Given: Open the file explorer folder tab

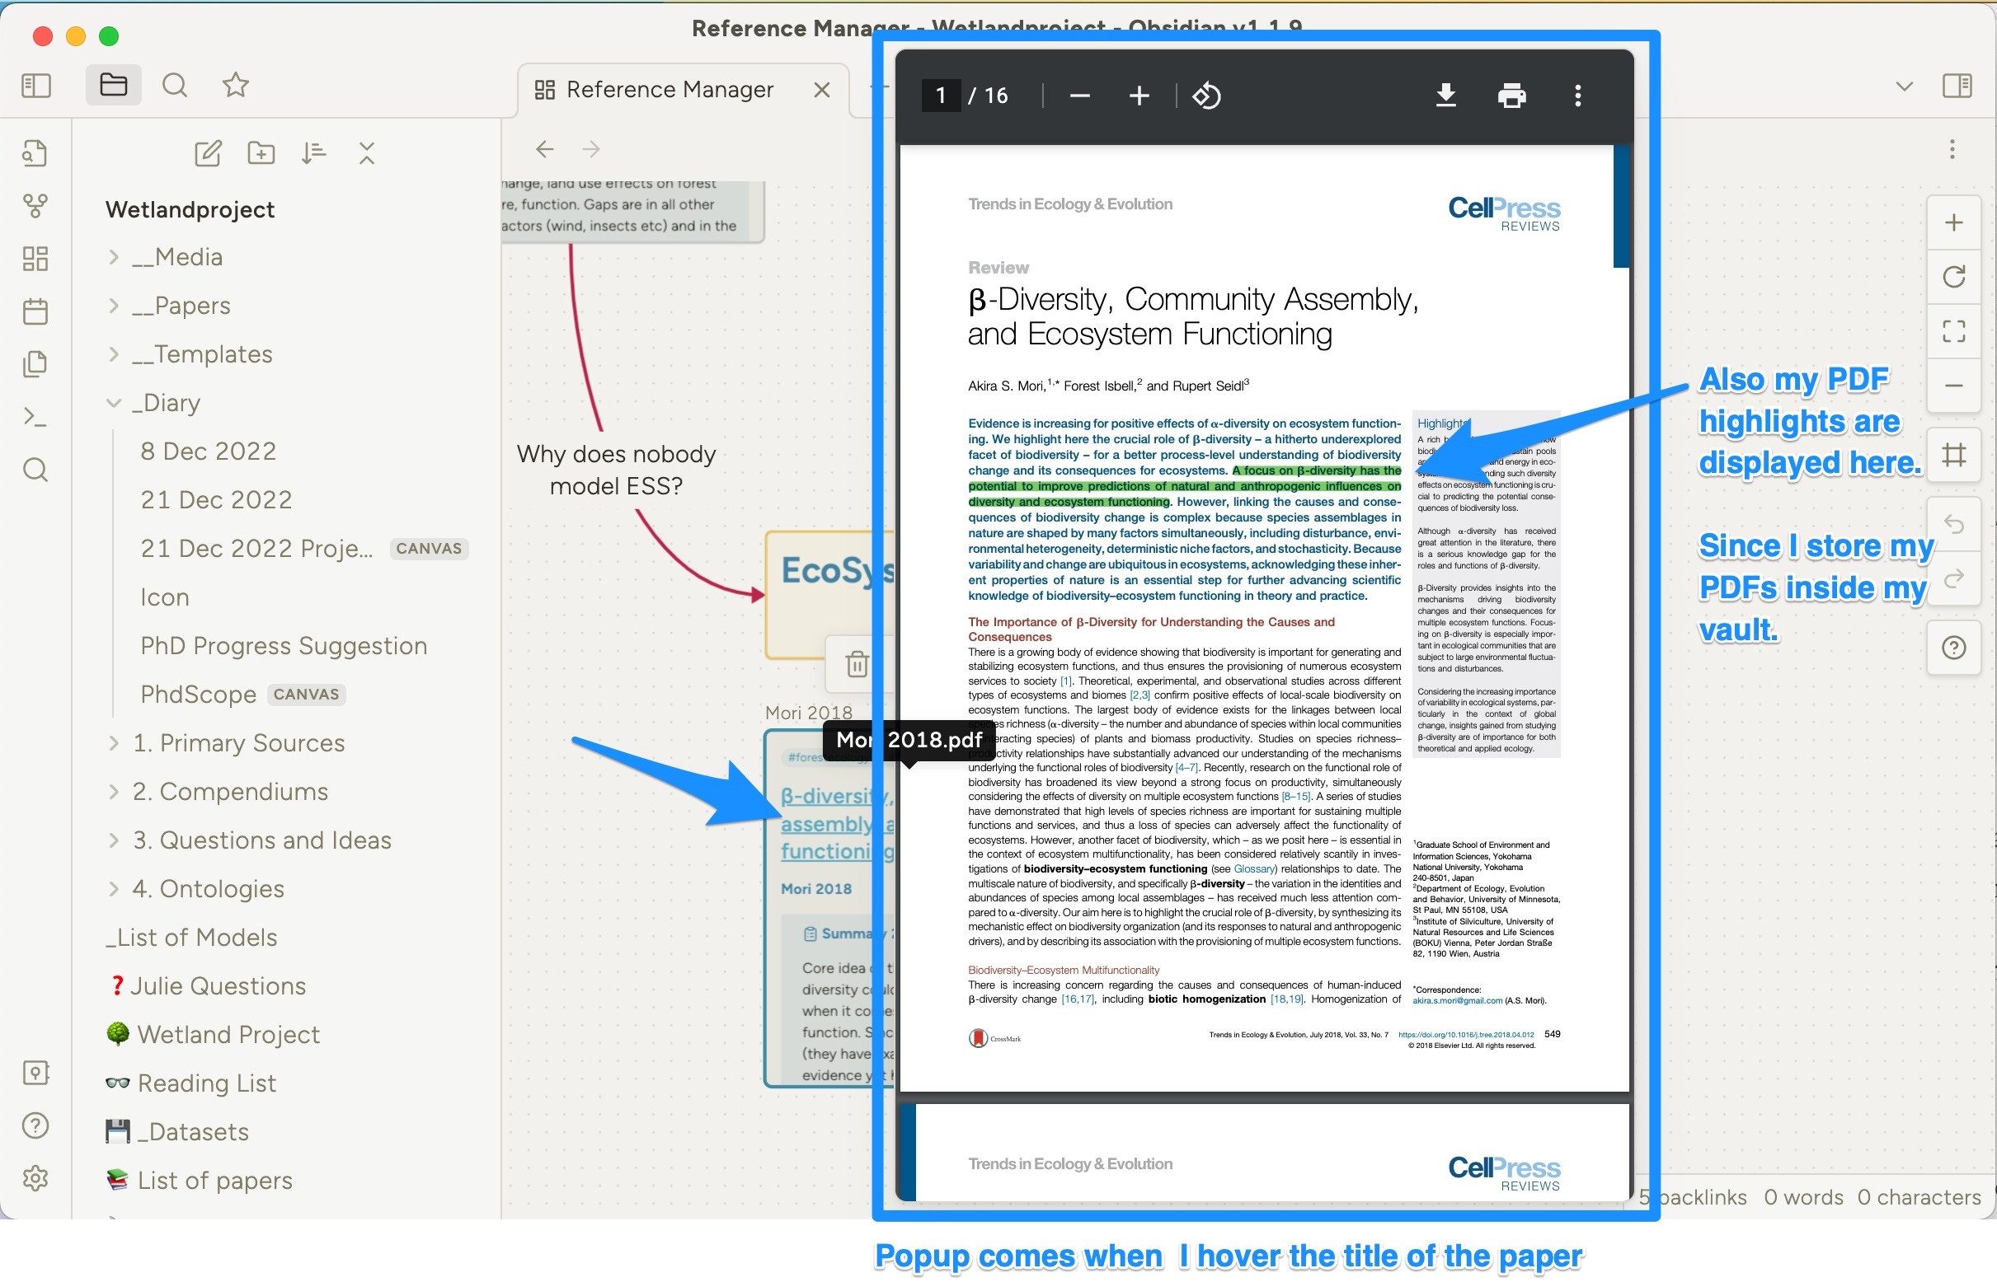Looking at the screenshot, I should pyautogui.click(x=113, y=85).
